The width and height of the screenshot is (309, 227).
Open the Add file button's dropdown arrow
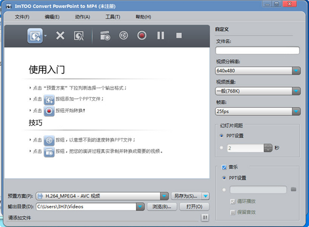(45, 36)
